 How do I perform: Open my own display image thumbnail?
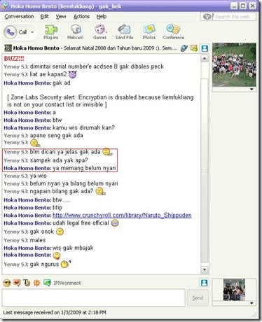coord(234,290)
